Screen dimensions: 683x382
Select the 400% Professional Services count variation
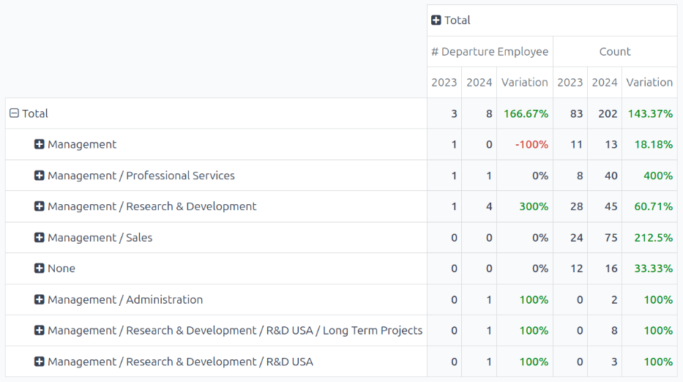click(x=658, y=176)
